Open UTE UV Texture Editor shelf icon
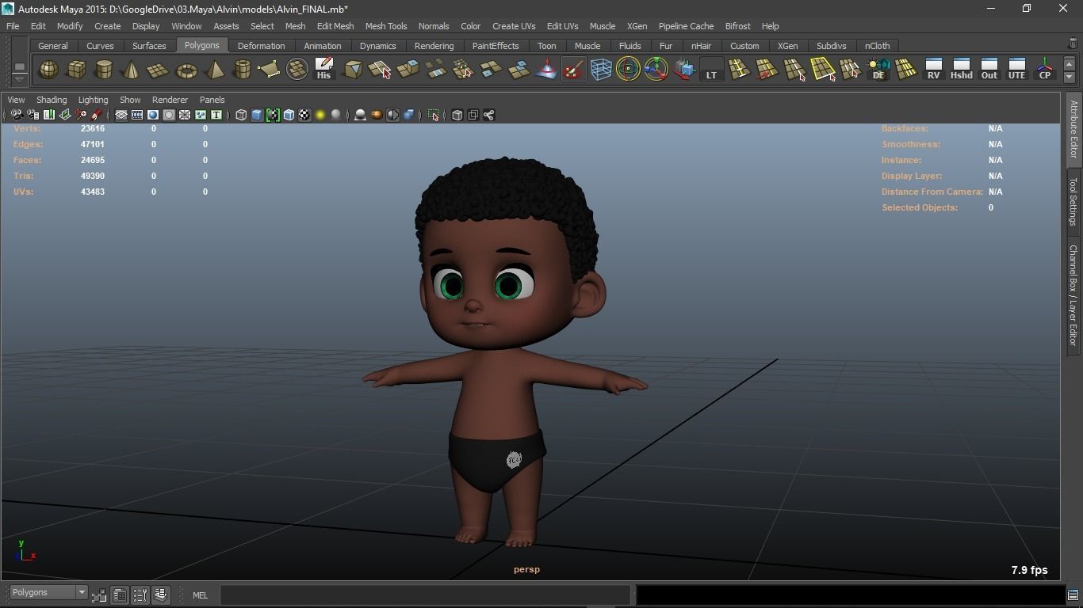This screenshot has height=608, width=1083. (1016, 70)
